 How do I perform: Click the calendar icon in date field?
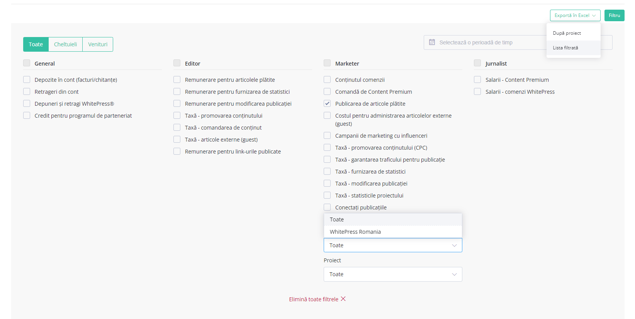[432, 42]
